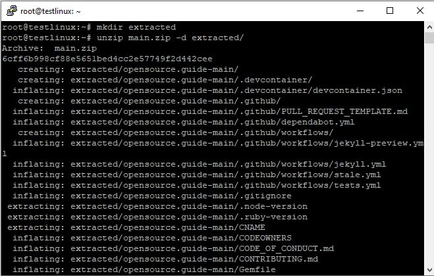The image size is (434, 276).
Task: Click the empty scrollbar track below the thumb
Action: [x=428, y=165]
